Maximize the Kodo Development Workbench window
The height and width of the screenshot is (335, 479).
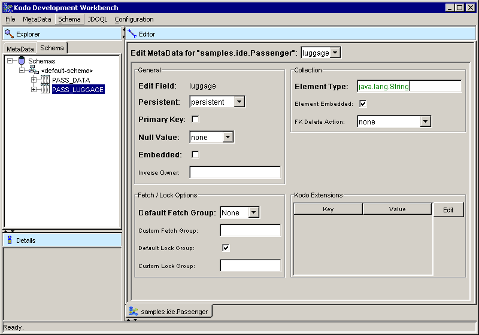click(459, 8)
